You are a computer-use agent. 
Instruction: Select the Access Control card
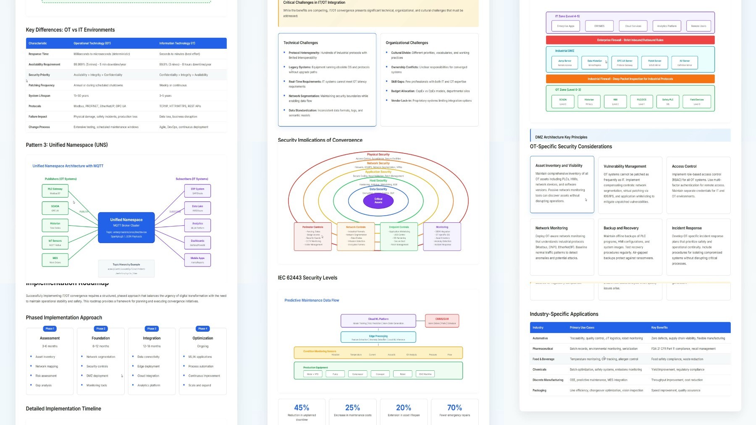tap(698, 185)
